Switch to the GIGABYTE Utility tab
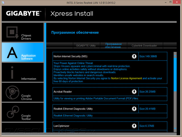This screenshot has width=182, height=137. point(86,46)
